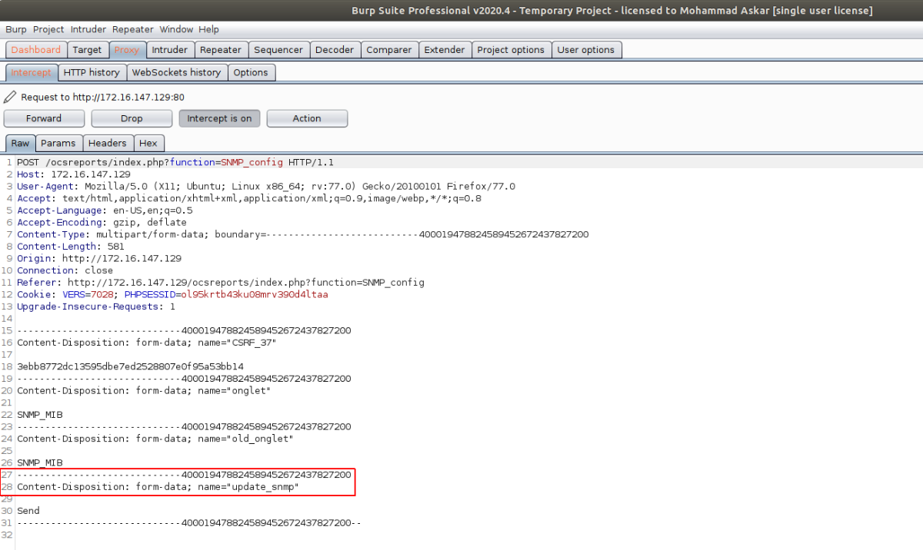Open the Window menu

176,29
